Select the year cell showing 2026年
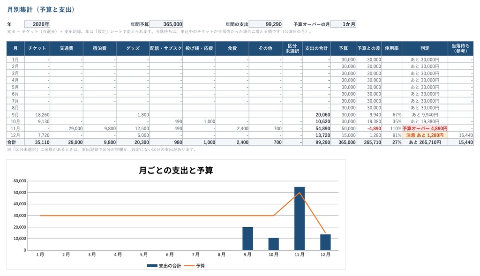 (37, 24)
